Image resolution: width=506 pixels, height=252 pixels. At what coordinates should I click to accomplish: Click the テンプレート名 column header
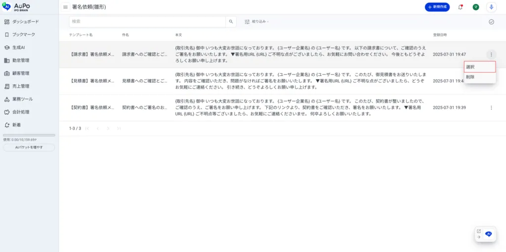[x=81, y=35]
